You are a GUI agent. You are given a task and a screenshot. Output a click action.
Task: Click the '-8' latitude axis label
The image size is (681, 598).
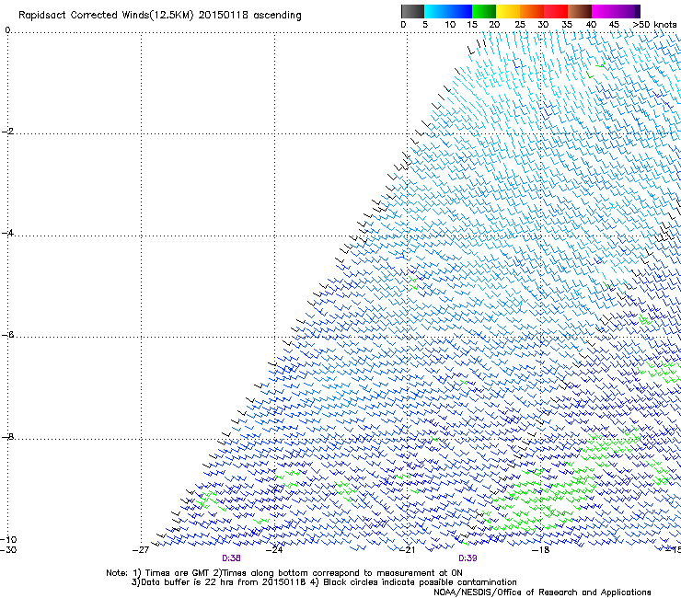[x=7, y=436]
